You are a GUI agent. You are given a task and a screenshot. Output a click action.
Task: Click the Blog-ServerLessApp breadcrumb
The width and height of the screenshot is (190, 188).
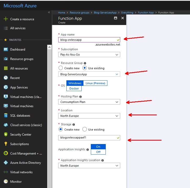[x=105, y=13]
